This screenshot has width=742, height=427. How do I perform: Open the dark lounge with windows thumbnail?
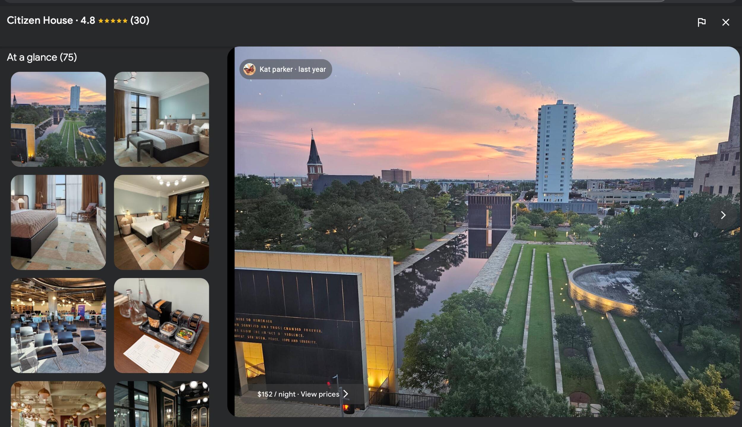click(x=161, y=404)
